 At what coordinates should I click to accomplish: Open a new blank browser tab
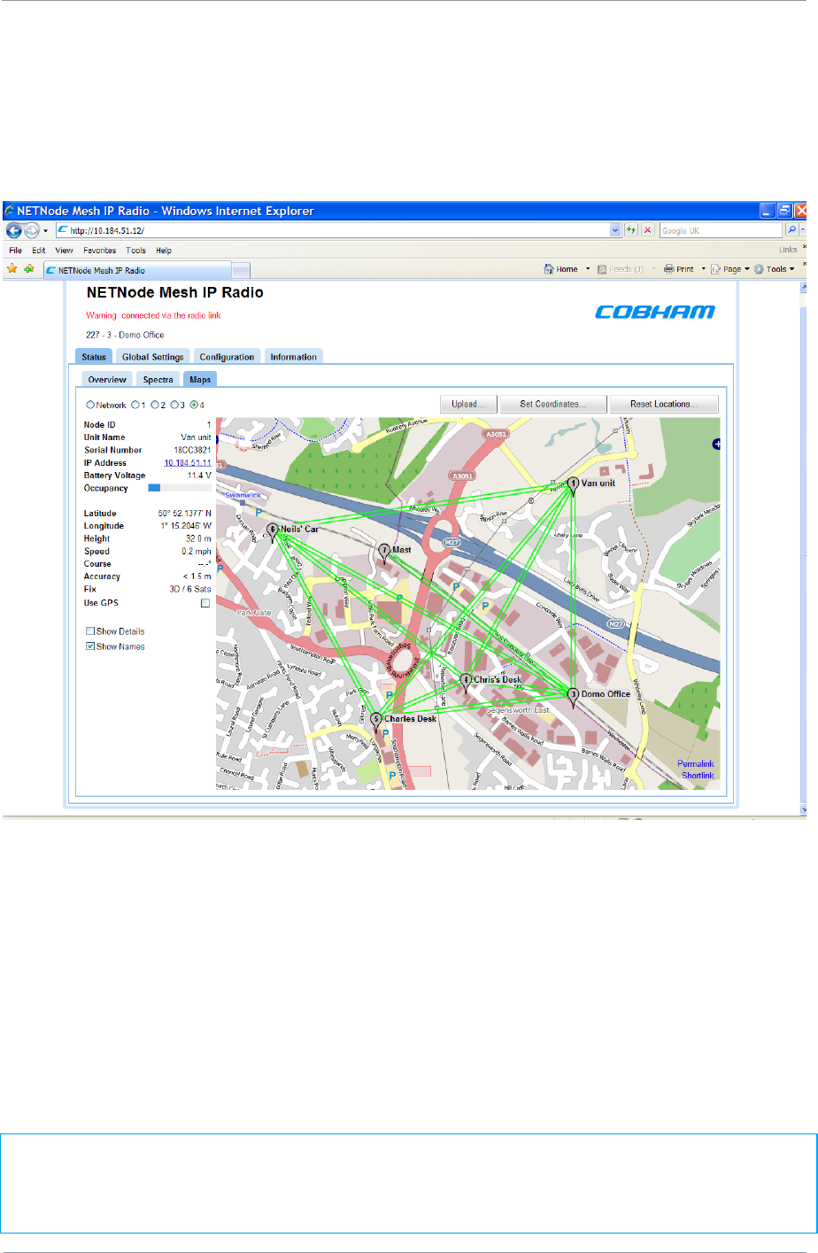click(241, 270)
